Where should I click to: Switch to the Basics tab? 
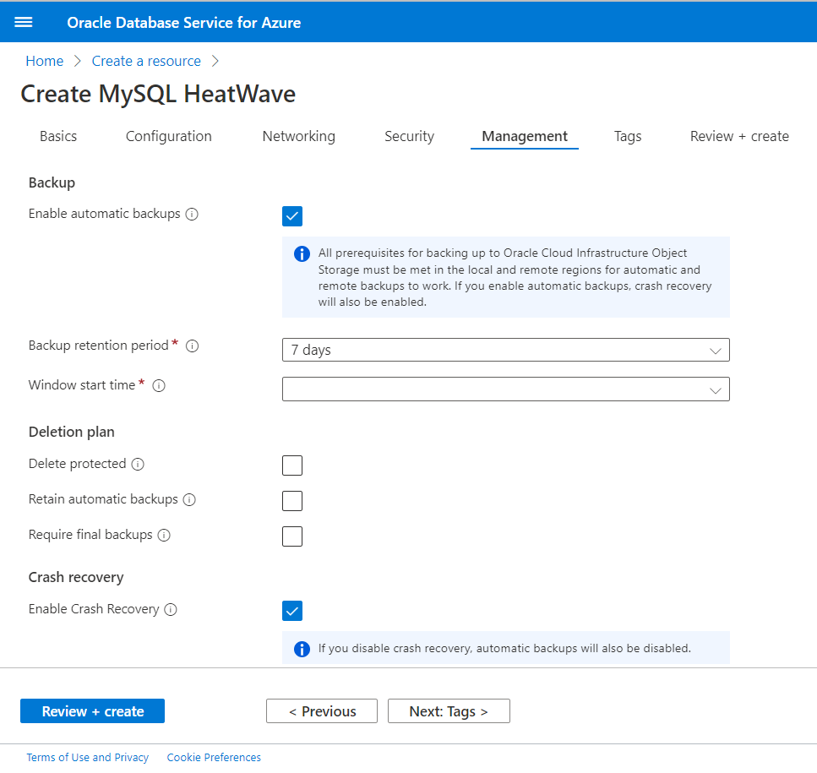click(58, 137)
